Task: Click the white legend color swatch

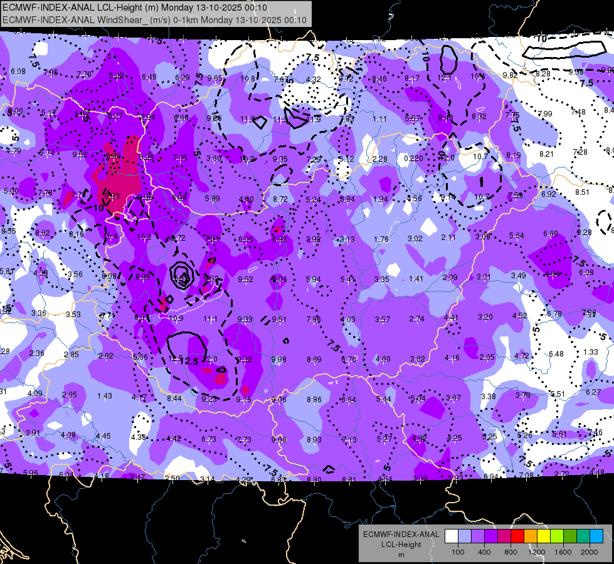Action: (x=452, y=536)
